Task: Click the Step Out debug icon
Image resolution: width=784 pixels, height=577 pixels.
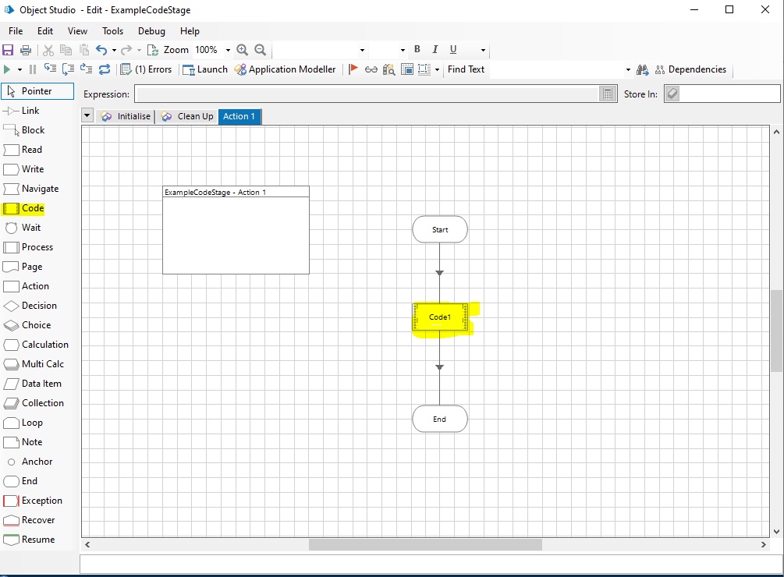Action: (86, 69)
